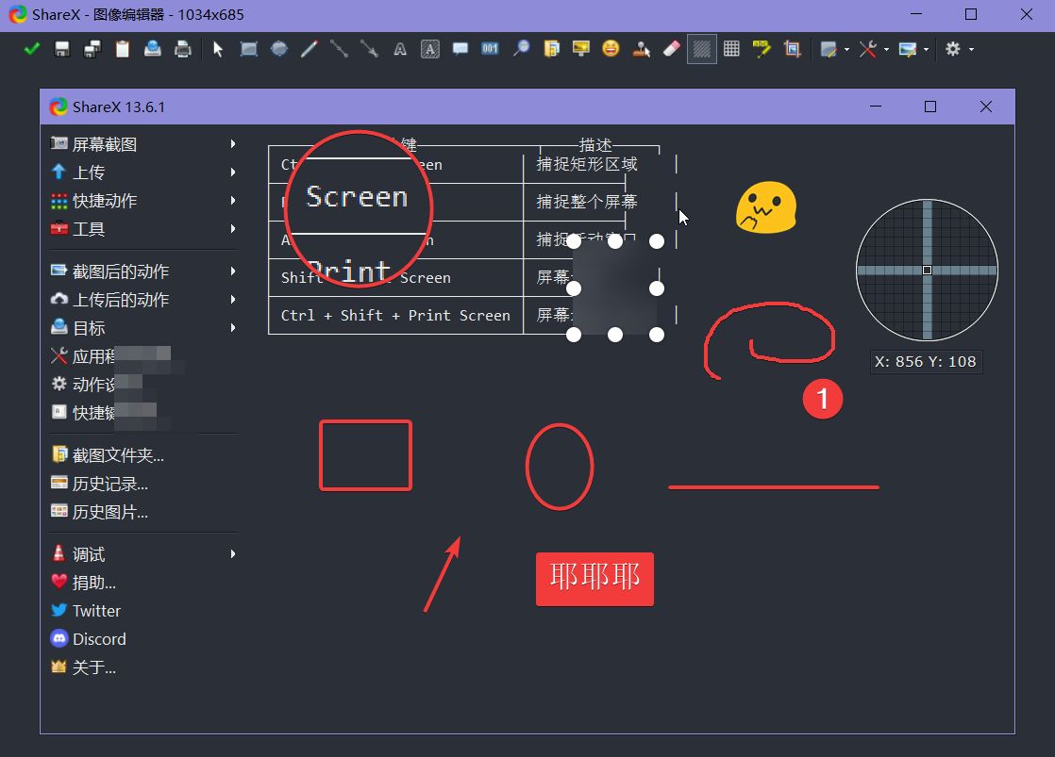Save the image with the floppy disk icon
This screenshot has height=757, width=1055.
(62, 49)
